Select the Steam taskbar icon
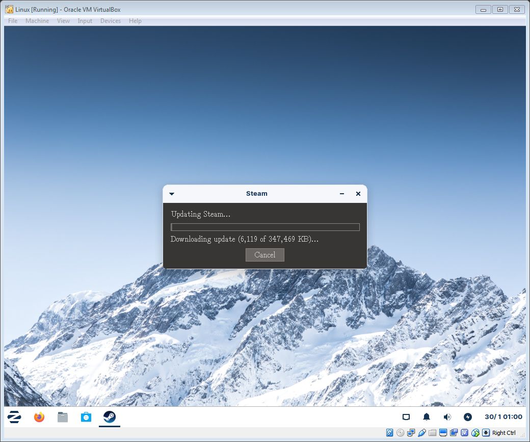The width and height of the screenshot is (530, 442). (x=110, y=417)
